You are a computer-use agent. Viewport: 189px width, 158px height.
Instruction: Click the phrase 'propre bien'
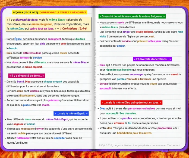[165, 128]
